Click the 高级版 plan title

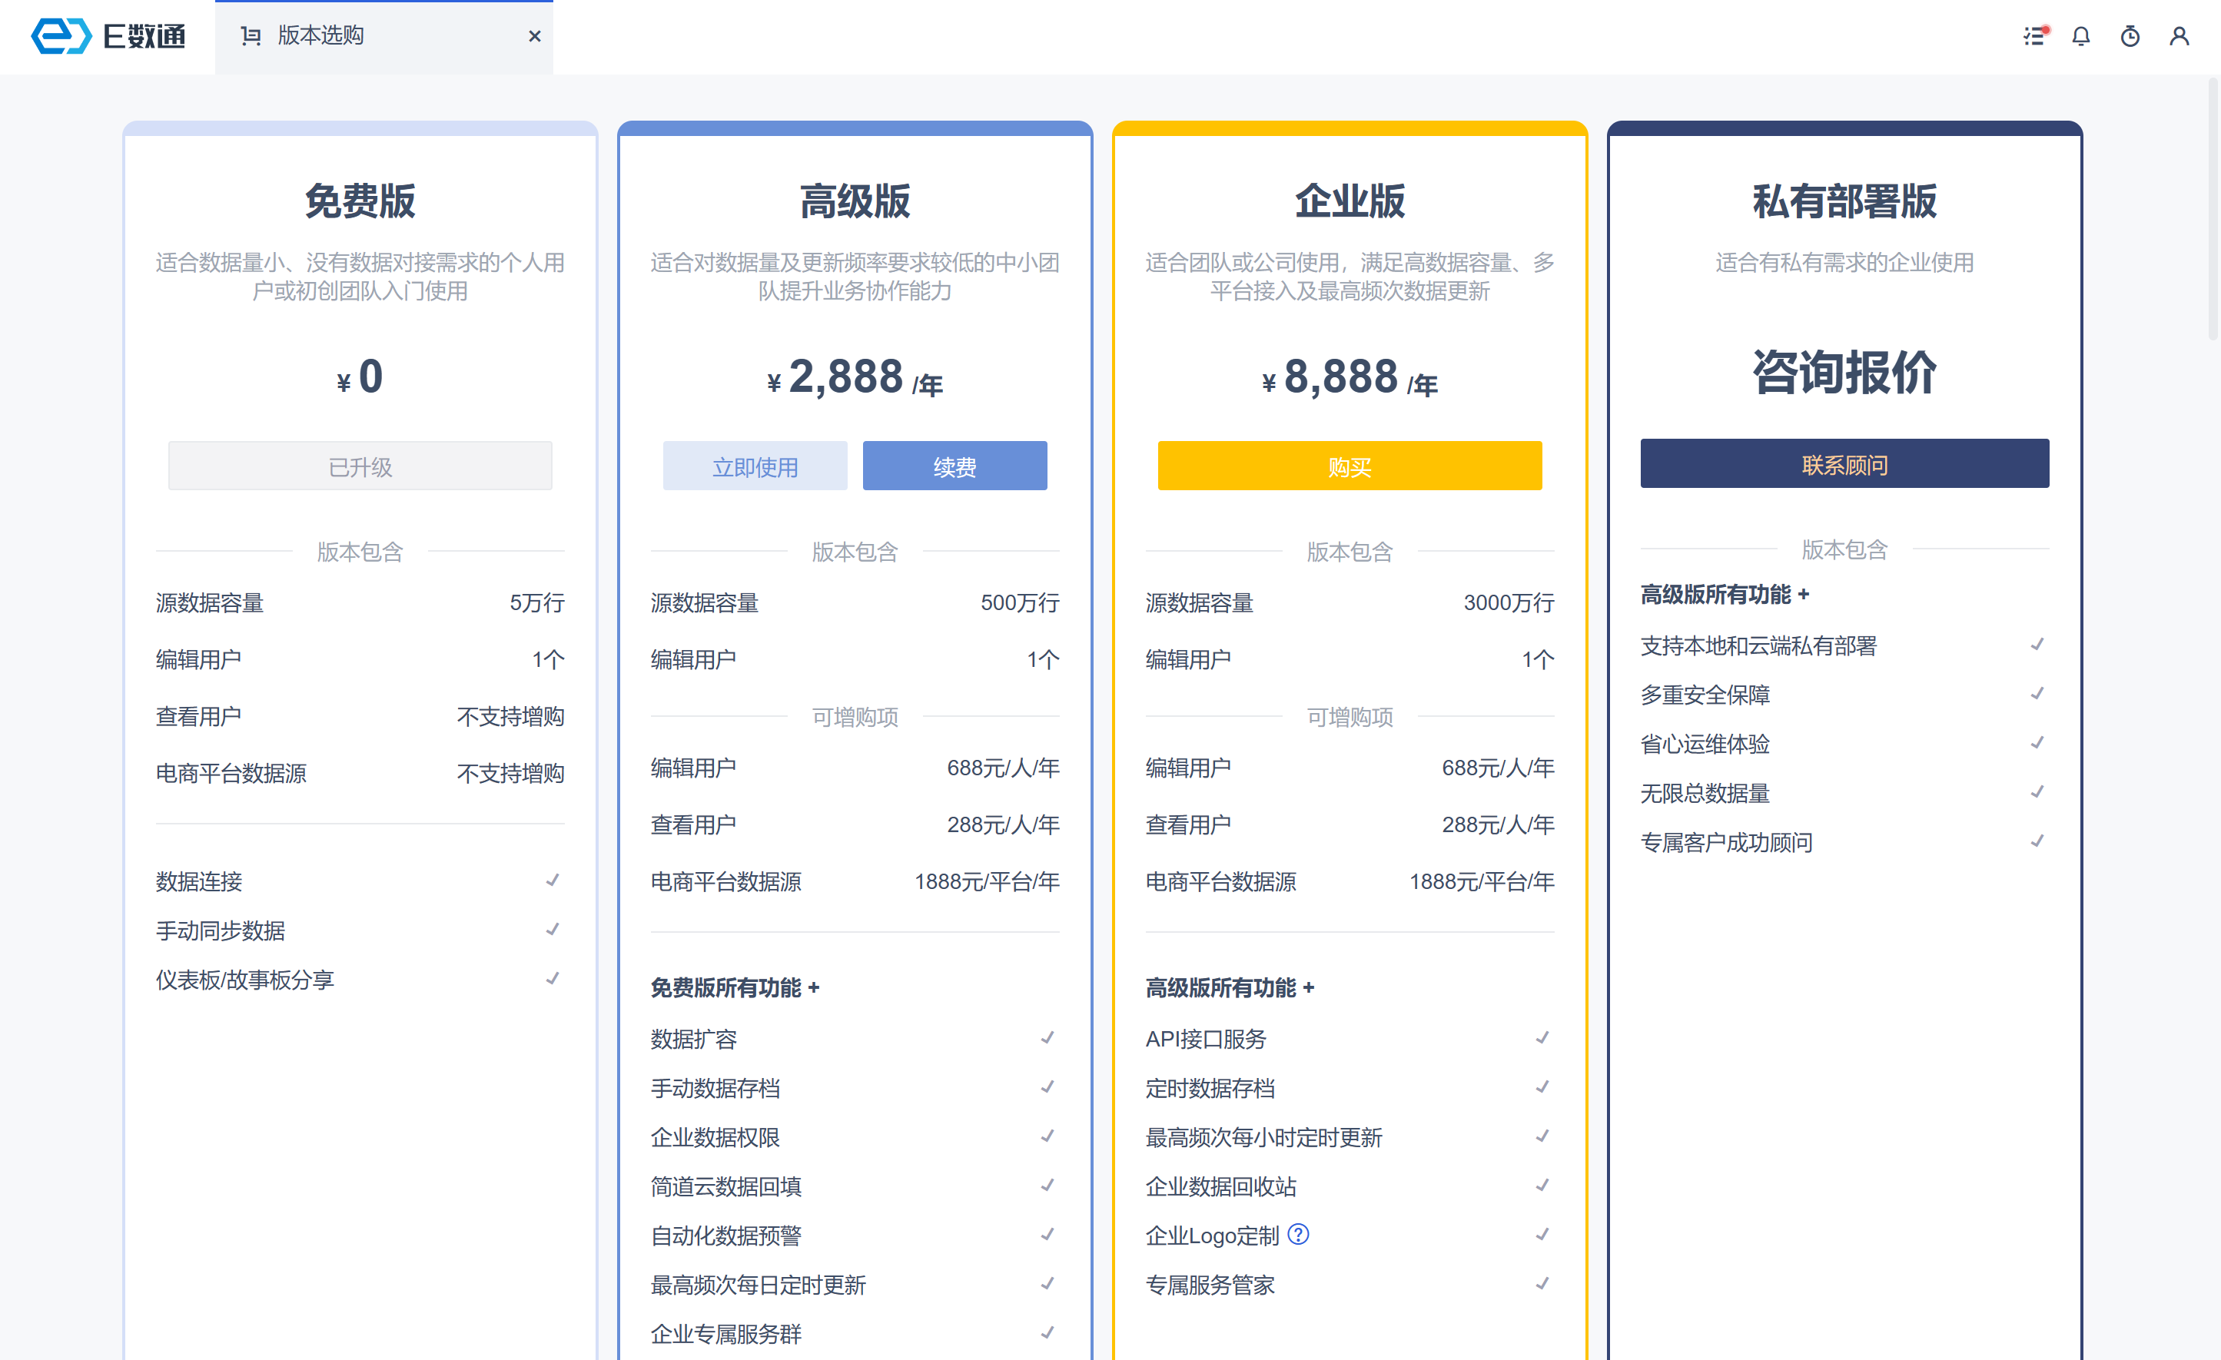855,201
